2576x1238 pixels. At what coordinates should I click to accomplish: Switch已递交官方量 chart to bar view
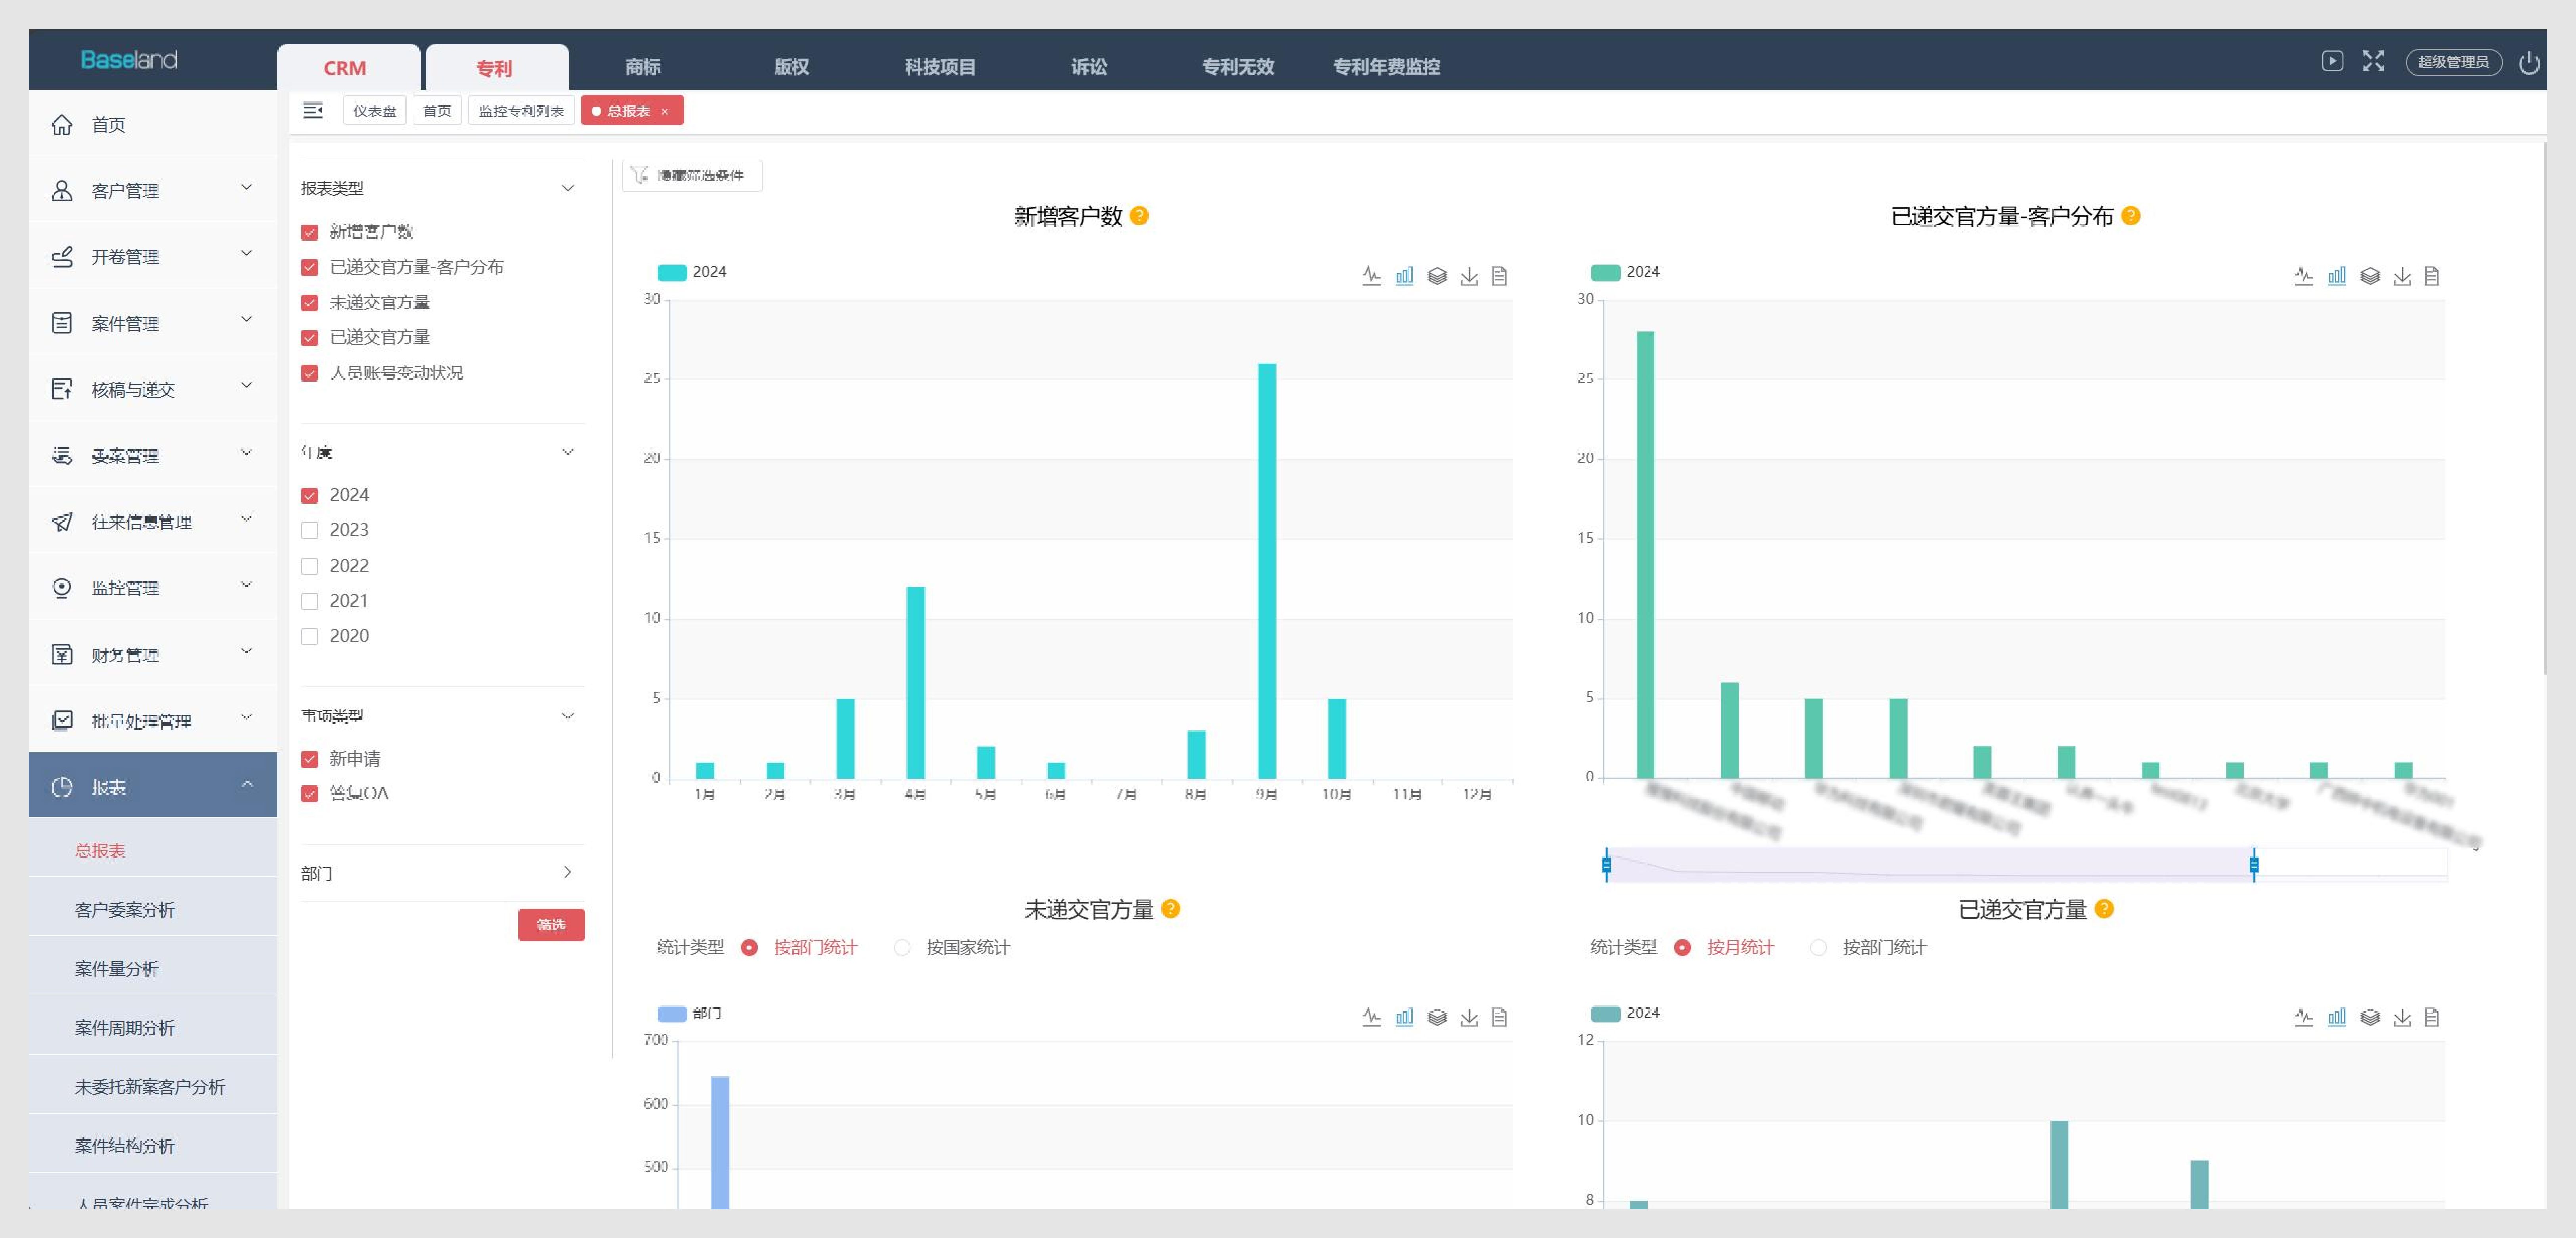coord(2337,1017)
